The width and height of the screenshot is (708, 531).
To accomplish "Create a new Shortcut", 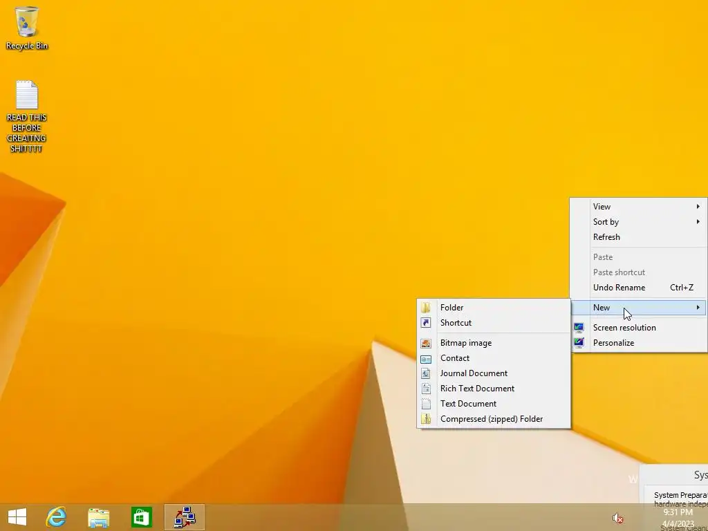I will (494, 323).
